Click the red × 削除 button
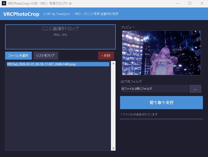Image resolution: width=208 pixels, height=157 pixels. [x=106, y=55]
